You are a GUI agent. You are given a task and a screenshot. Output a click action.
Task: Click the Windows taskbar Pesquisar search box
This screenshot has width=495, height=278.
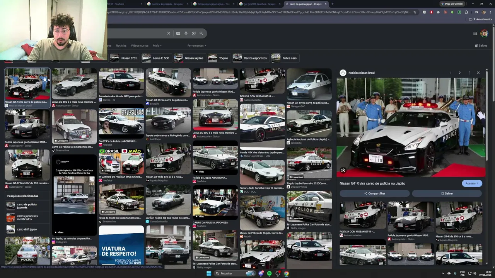pyautogui.click(x=234, y=273)
